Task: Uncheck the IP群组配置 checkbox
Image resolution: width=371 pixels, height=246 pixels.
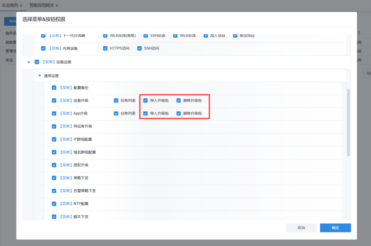Action: [x=54, y=139]
